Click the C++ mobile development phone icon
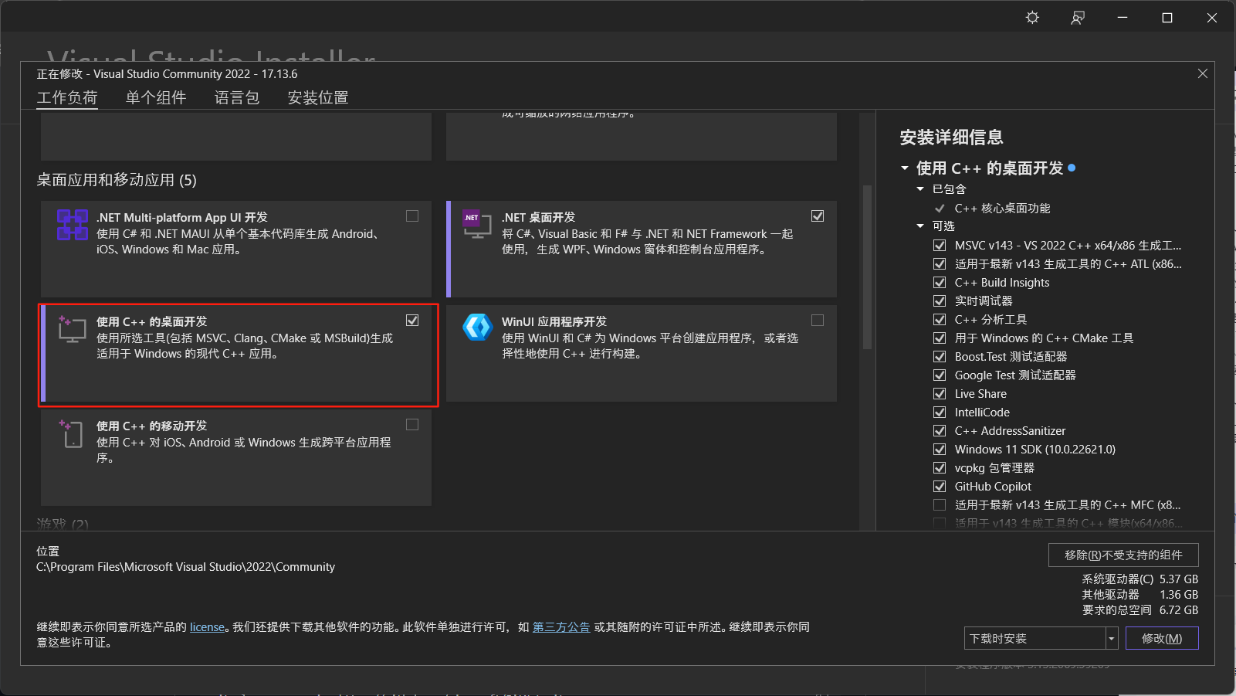1236x696 pixels. click(71, 433)
